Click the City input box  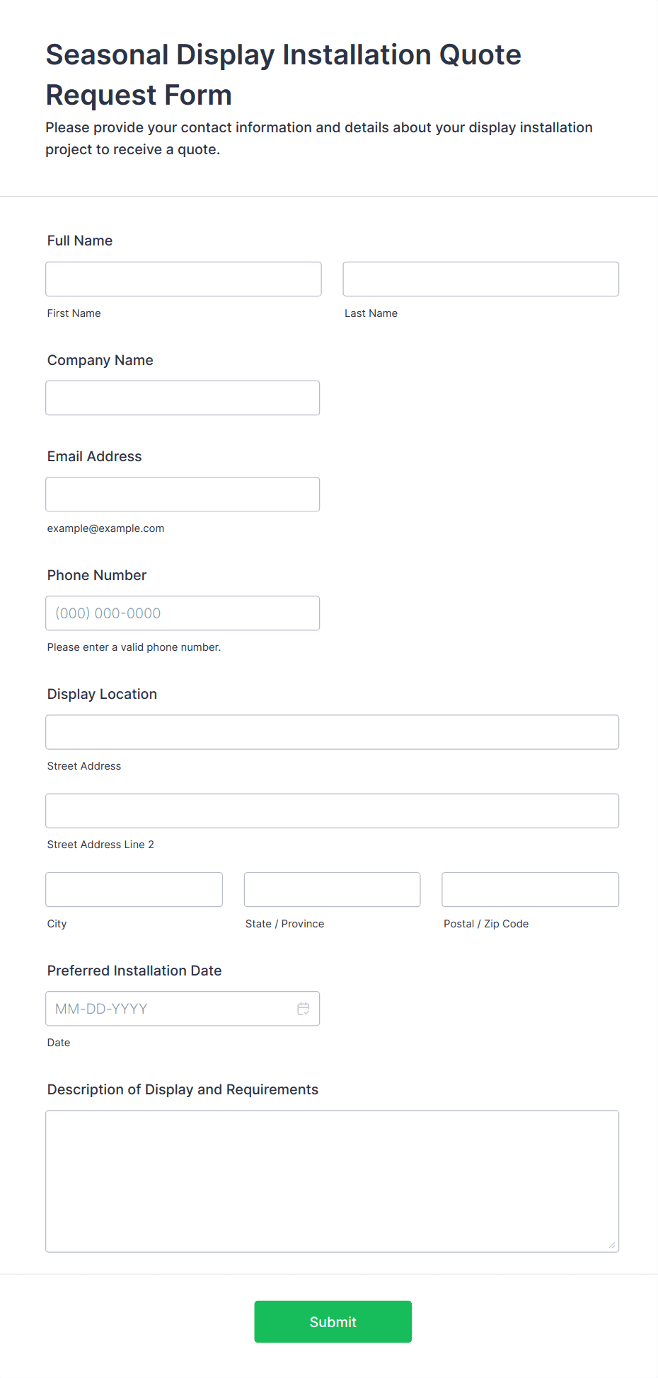click(x=134, y=890)
